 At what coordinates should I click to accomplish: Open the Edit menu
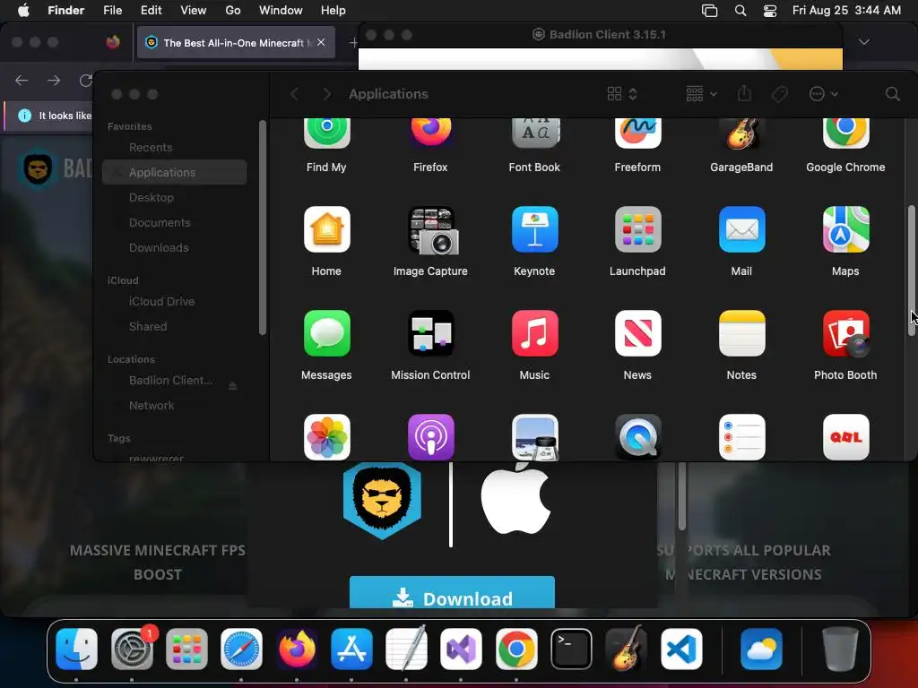coord(151,11)
